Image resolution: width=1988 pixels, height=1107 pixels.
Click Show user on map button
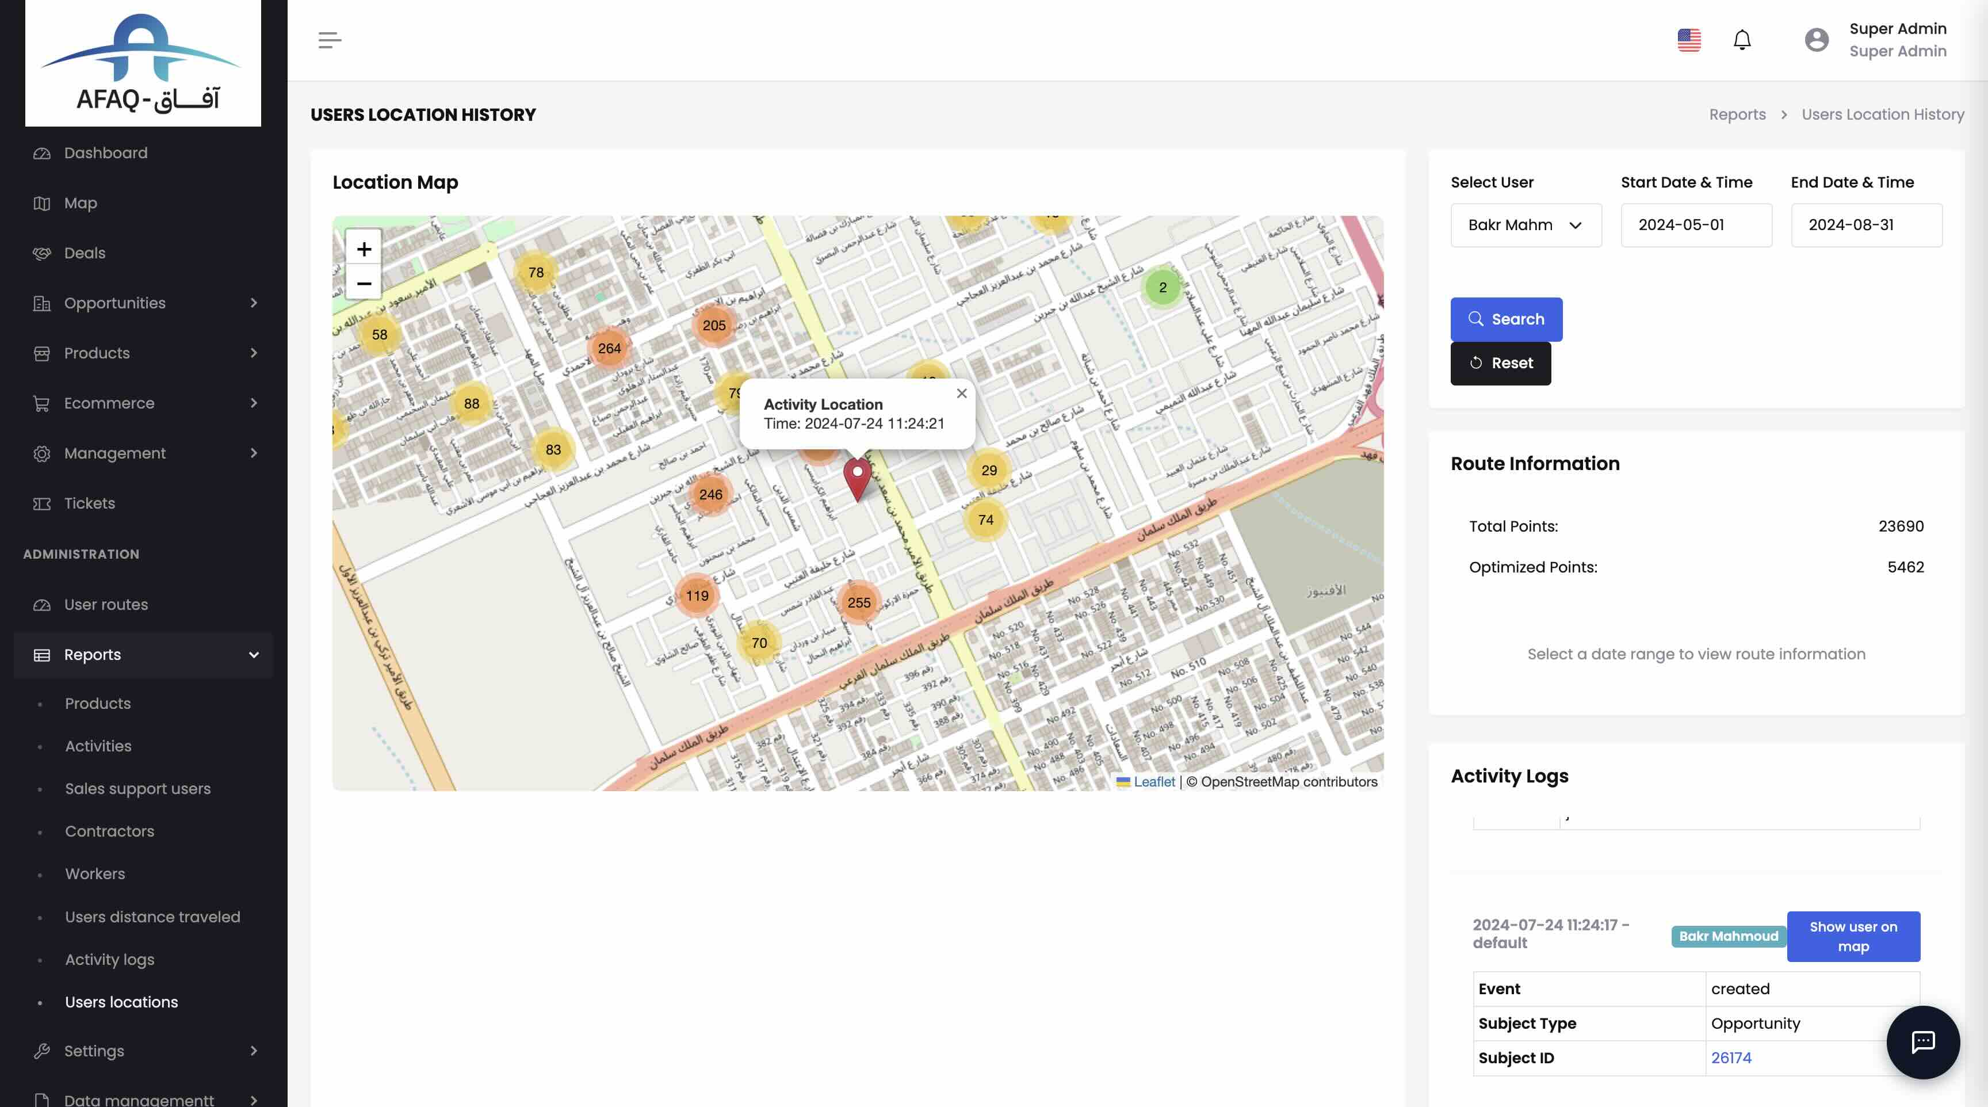[x=1853, y=936]
